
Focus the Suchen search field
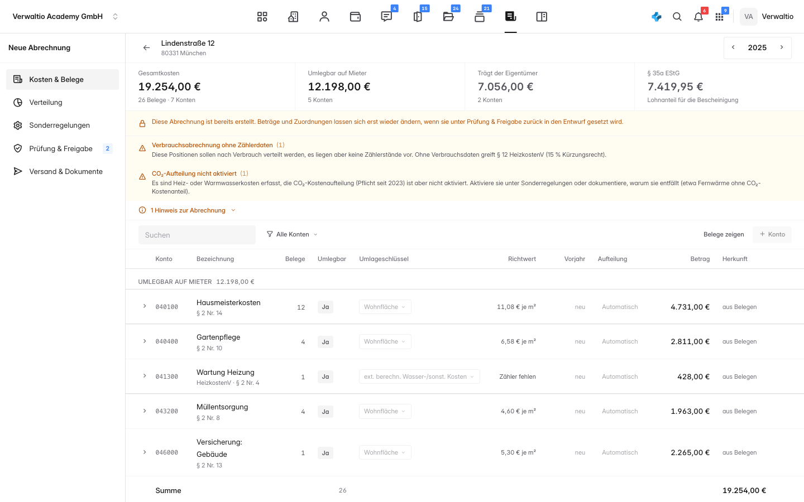[197, 235]
